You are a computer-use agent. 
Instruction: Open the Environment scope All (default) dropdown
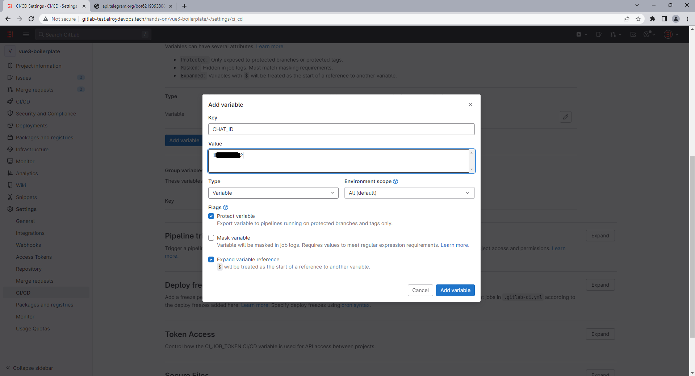[410, 193]
